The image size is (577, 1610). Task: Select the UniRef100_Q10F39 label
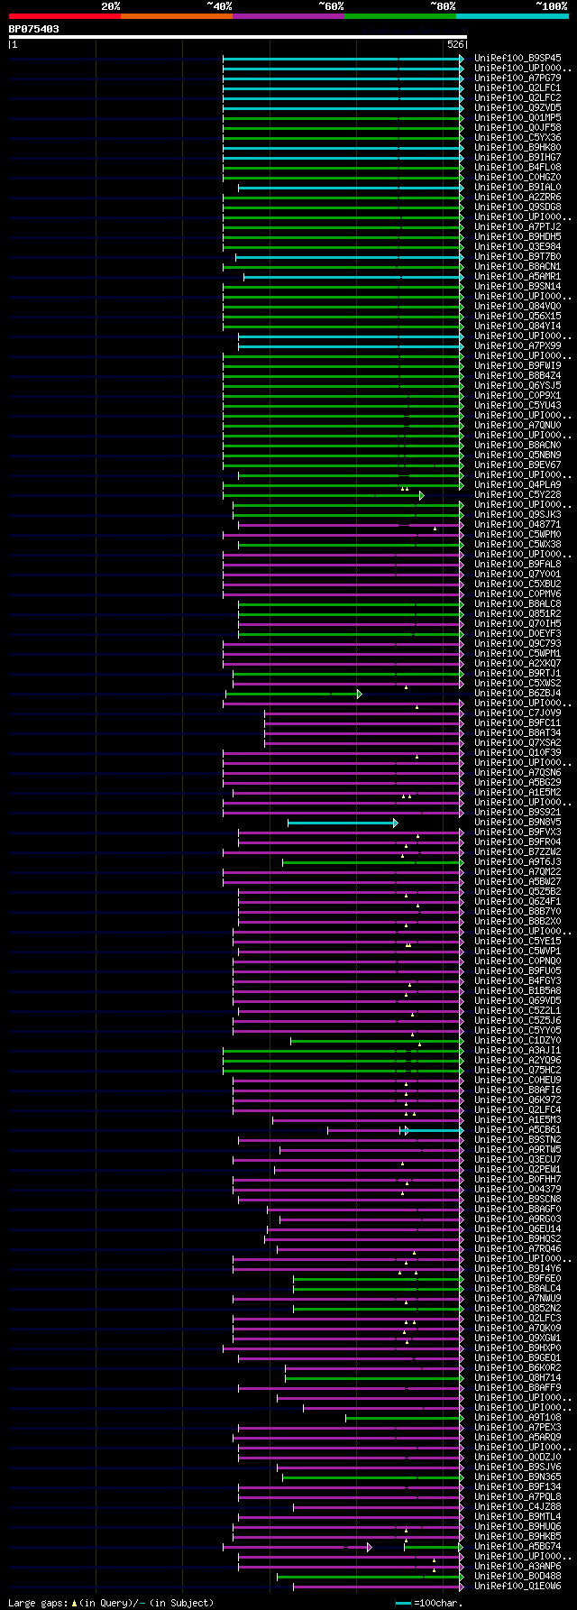coord(517,752)
